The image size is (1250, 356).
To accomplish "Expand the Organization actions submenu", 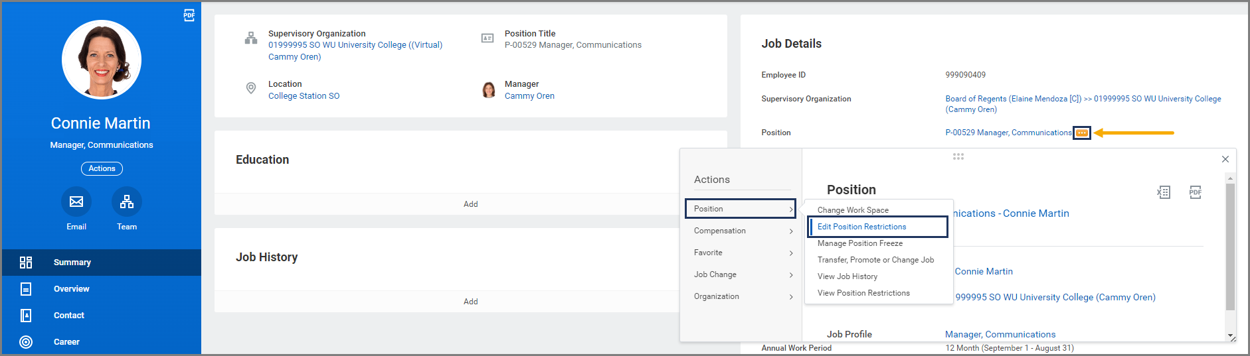I will tap(741, 296).
